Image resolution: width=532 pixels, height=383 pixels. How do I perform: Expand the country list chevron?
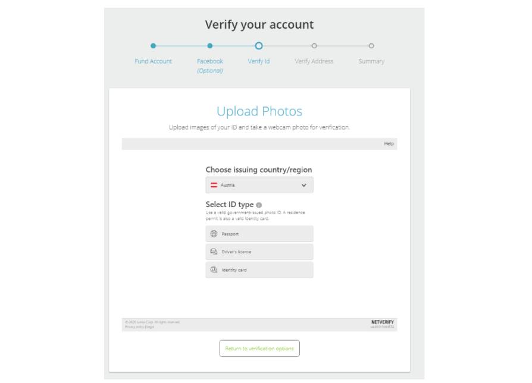point(305,184)
